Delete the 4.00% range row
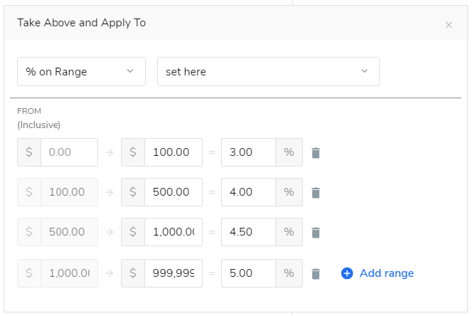 pyautogui.click(x=317, y=192)
